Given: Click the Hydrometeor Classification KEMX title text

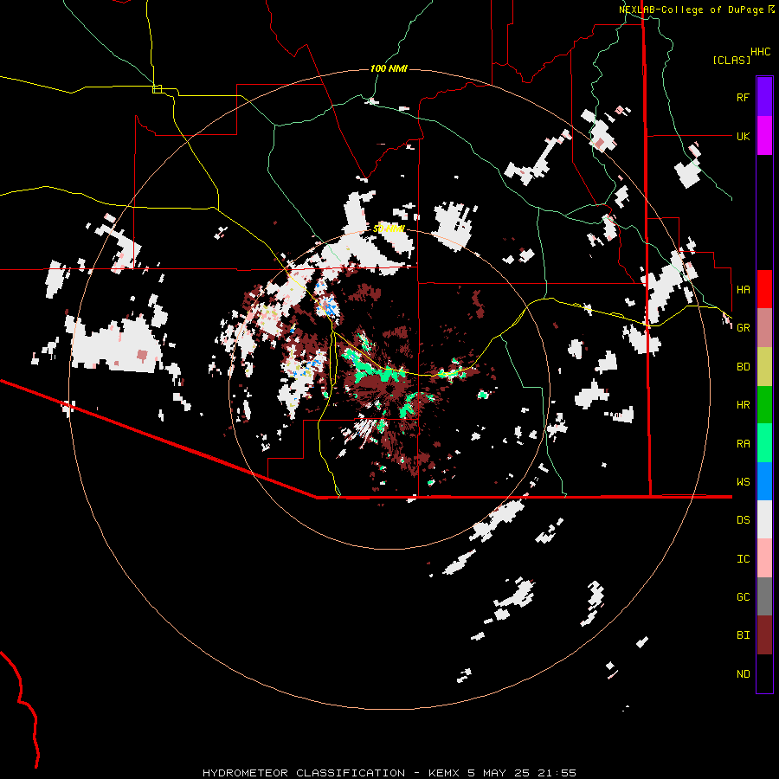Looking at the screenshot, I should click(x=331, y=773).
